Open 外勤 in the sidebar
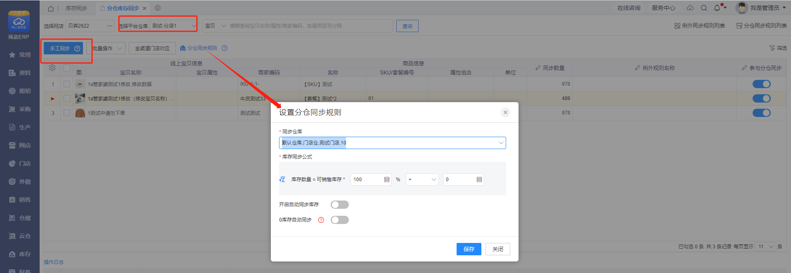The image size is (791, 273). [x=20, y=182]
